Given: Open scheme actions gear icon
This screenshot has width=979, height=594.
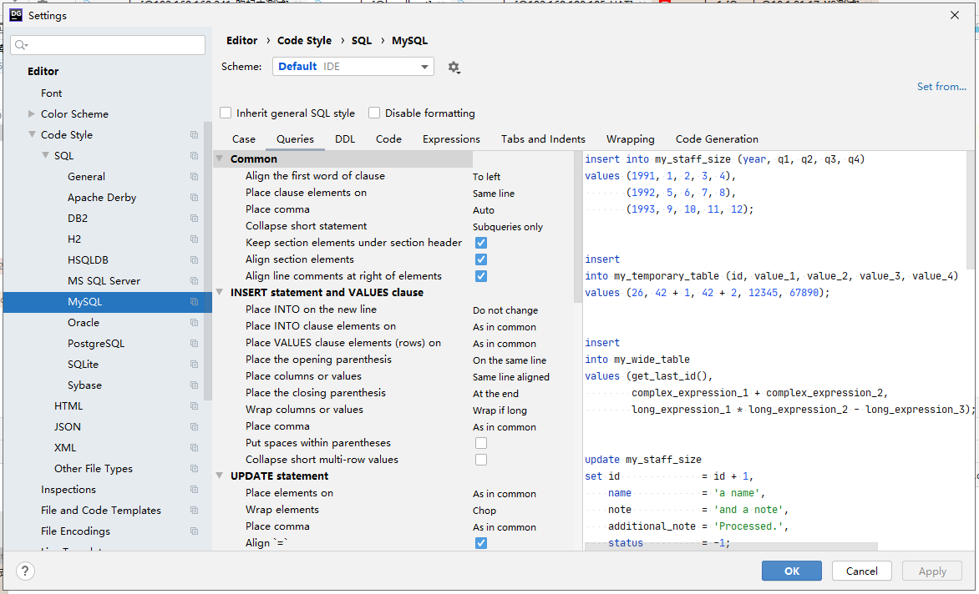Looking at the screenshot, I should coord(454,68).
